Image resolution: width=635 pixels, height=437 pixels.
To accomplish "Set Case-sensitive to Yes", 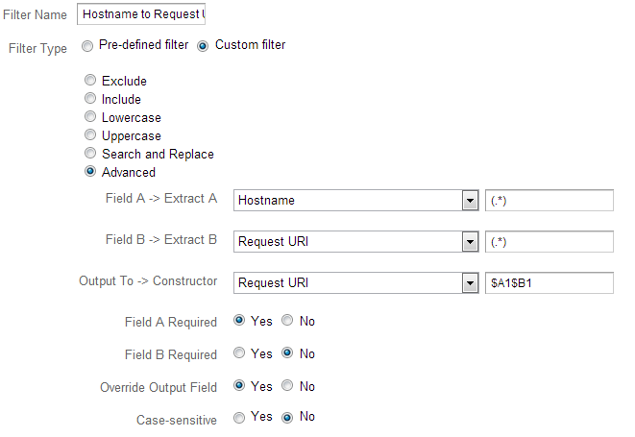I will point(239,418).
